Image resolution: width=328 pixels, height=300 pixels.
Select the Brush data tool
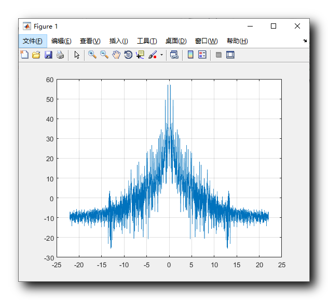tap(153, 55)
